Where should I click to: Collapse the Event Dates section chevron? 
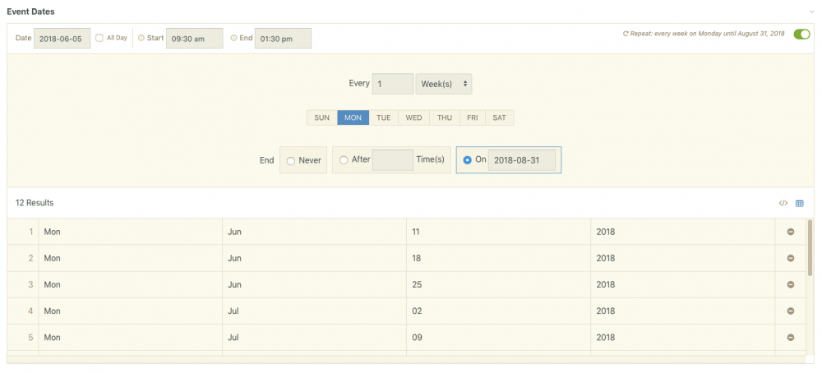811,12
